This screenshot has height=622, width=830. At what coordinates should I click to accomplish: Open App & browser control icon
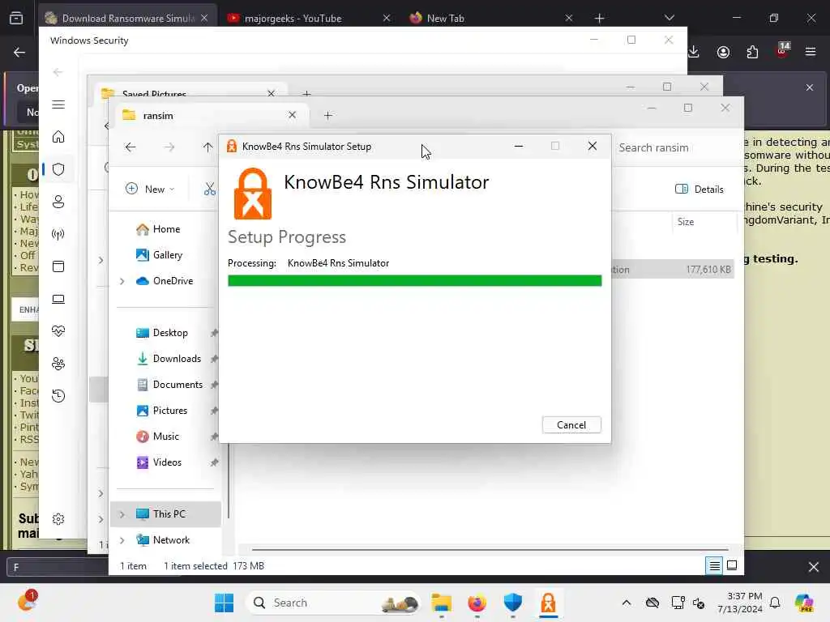coord(58,266)
